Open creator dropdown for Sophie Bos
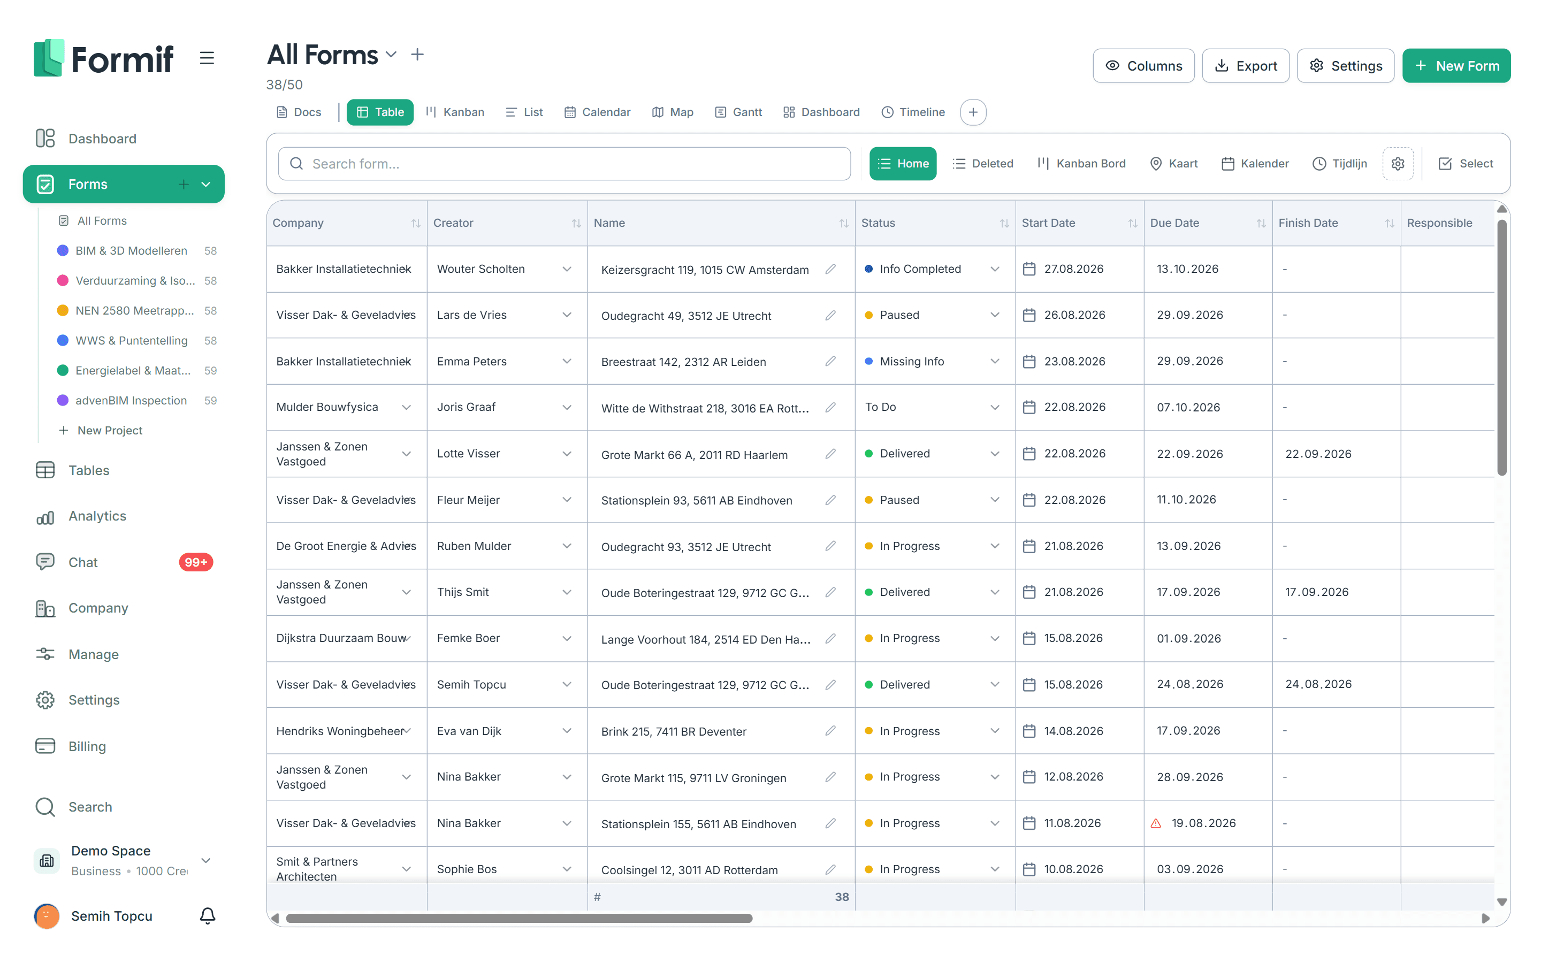 point(566,869)
